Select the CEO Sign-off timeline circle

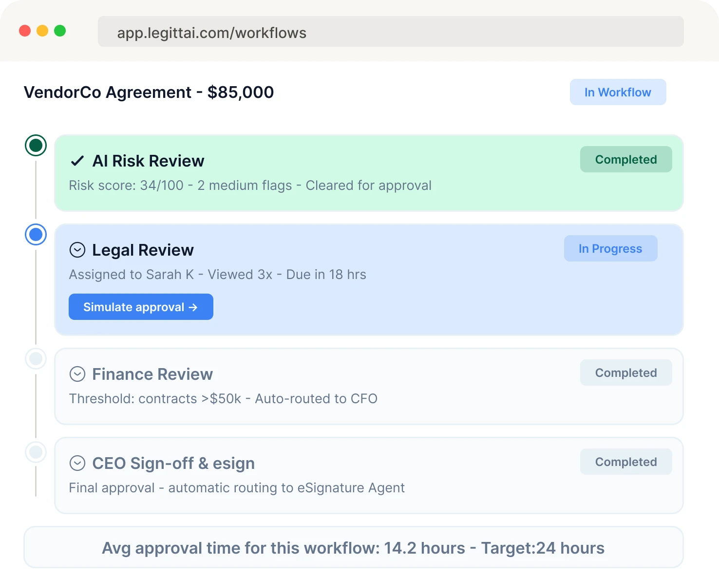[36, 452]
